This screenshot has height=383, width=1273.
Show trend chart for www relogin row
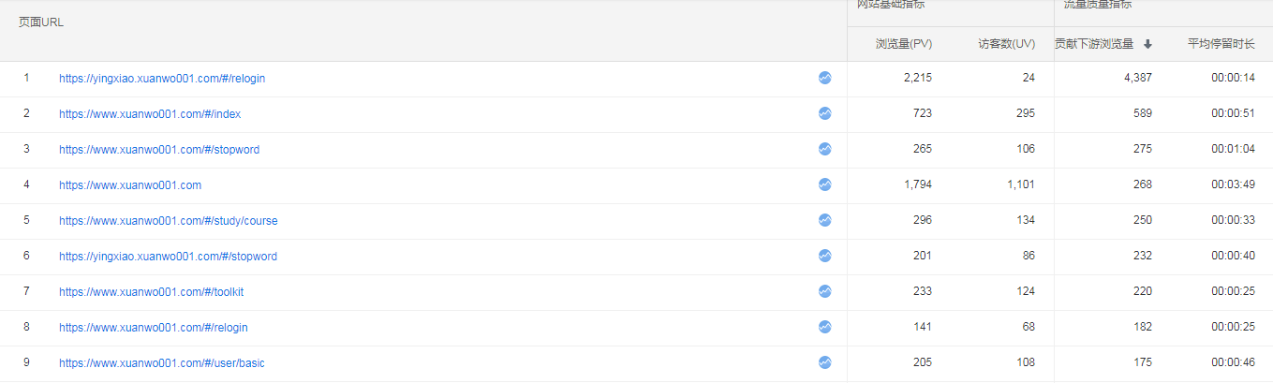[824, 328]
